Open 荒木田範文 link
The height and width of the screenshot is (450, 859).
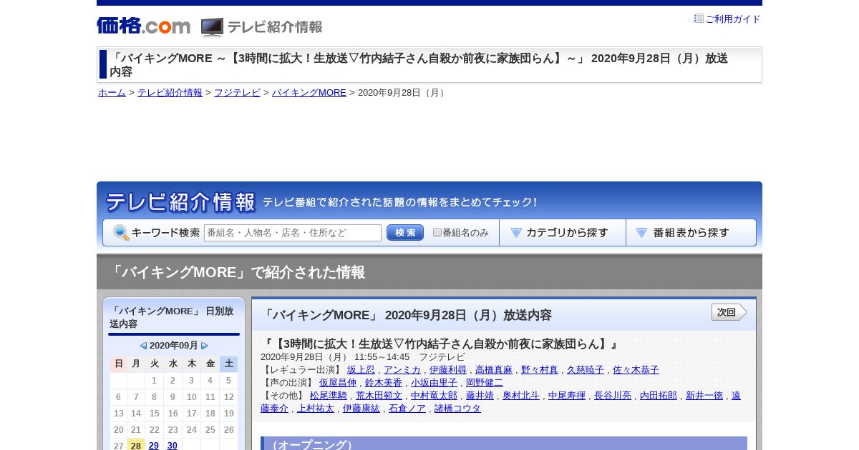[379, 396]
